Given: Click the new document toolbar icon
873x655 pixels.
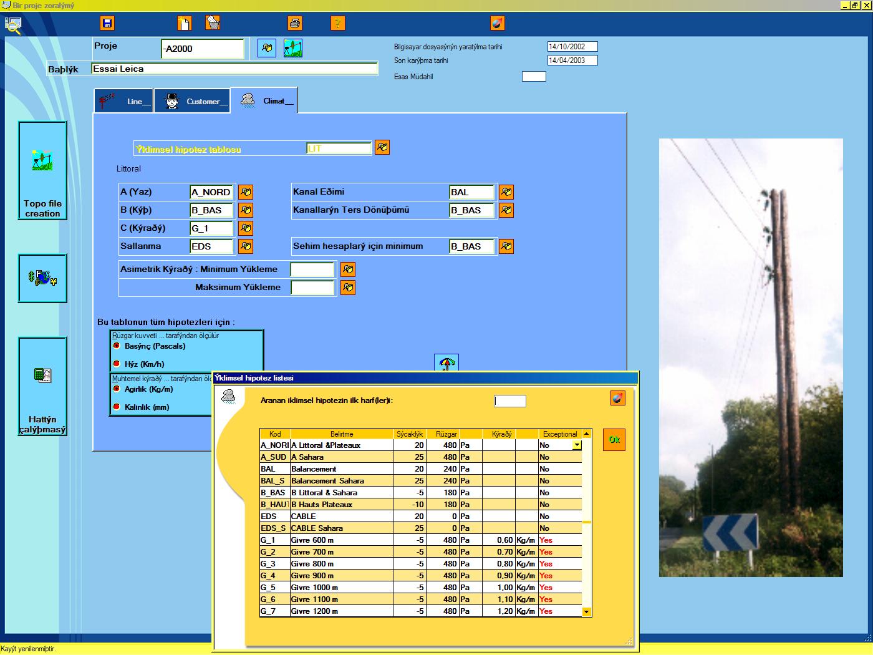Looking at the screenshot, I should click(x=184, y=24).
